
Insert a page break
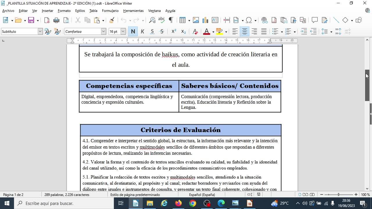[x=227, y=20]
